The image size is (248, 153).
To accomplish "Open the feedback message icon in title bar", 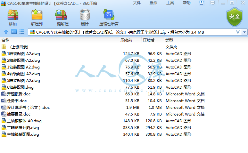I will (x=212, y=3).
